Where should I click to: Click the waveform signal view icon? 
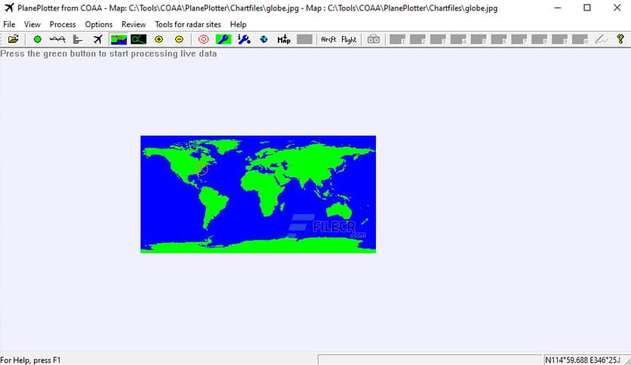57,39
